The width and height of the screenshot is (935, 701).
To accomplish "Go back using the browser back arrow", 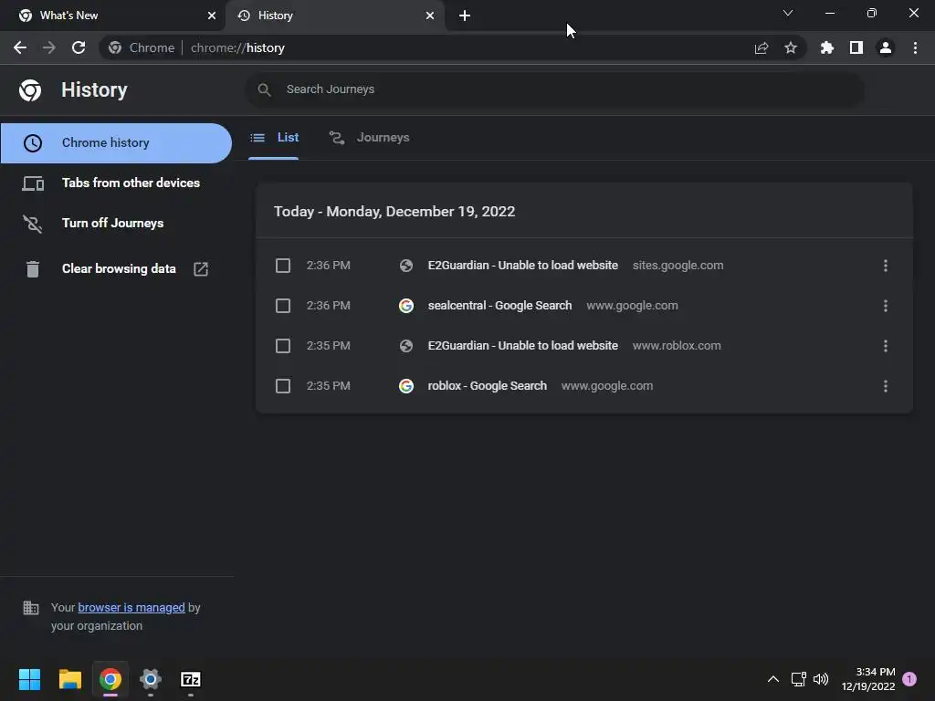I will 20,47.
